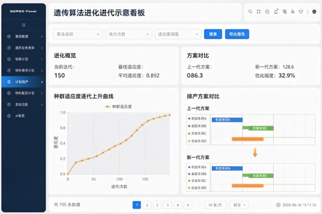This screenshot has width=322, height=214.
Task: Click the blue 搜索 button
Action: [x=213, y=34]
